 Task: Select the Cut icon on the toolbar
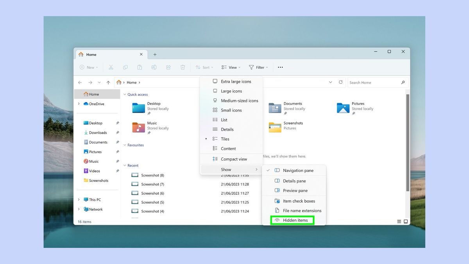[111, 67]
